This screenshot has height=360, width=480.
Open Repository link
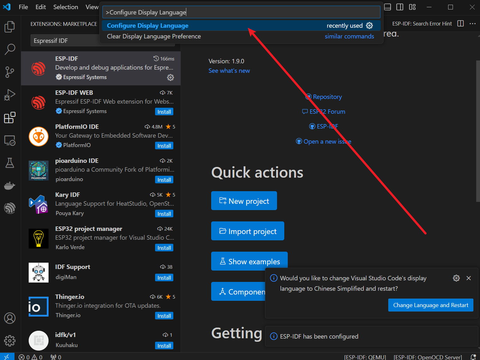tap(324, 97)
